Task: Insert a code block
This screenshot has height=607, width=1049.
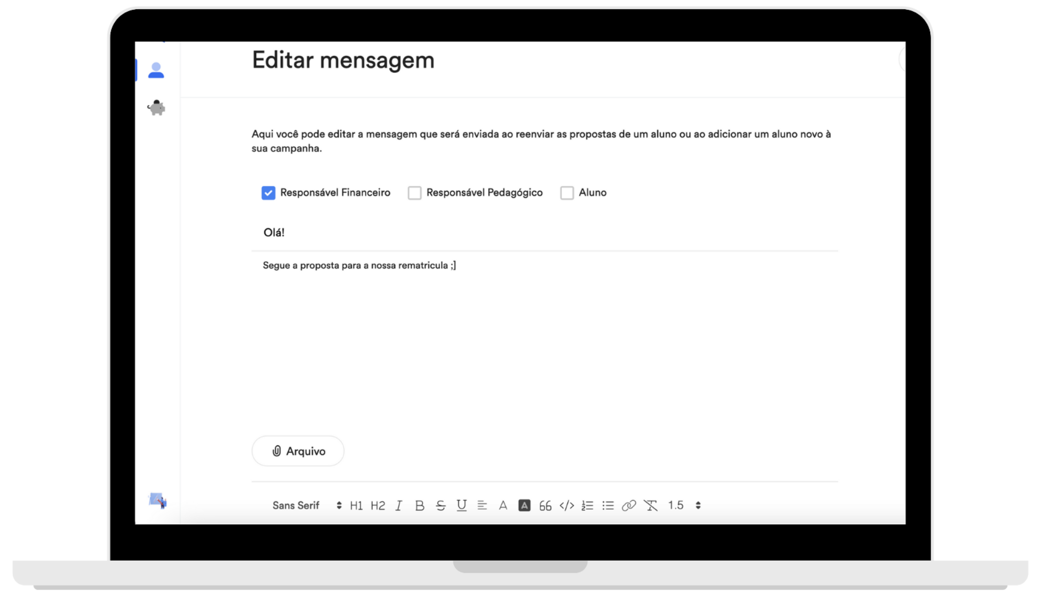Action: pyautogui.click(x=567, y=505)
